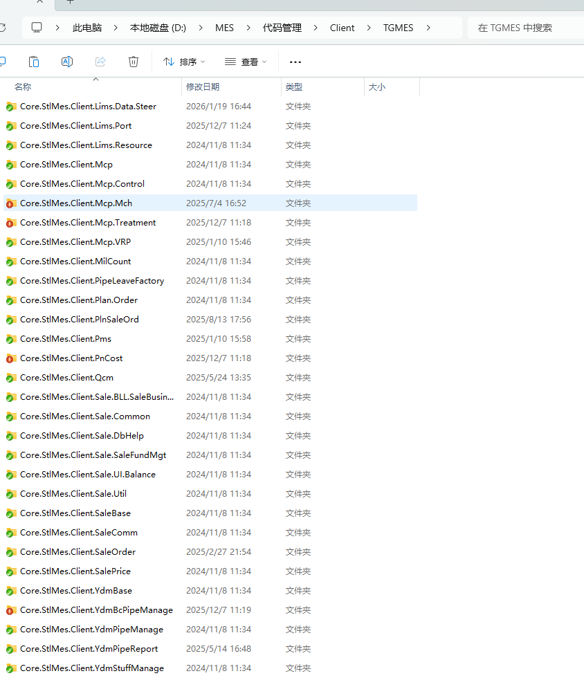
Task: Open the more options ellipsis menu
Action: pyautogui.click(x=295, y=62)
